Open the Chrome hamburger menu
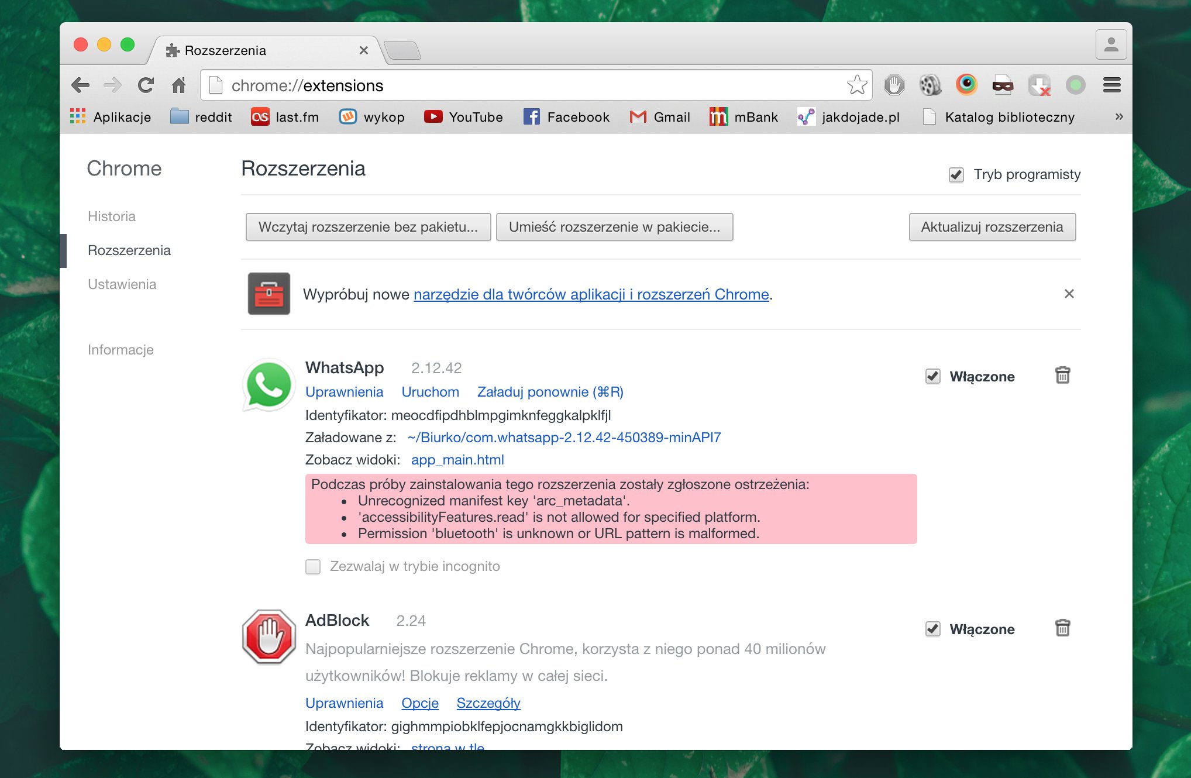 (x=1111, y=85)
